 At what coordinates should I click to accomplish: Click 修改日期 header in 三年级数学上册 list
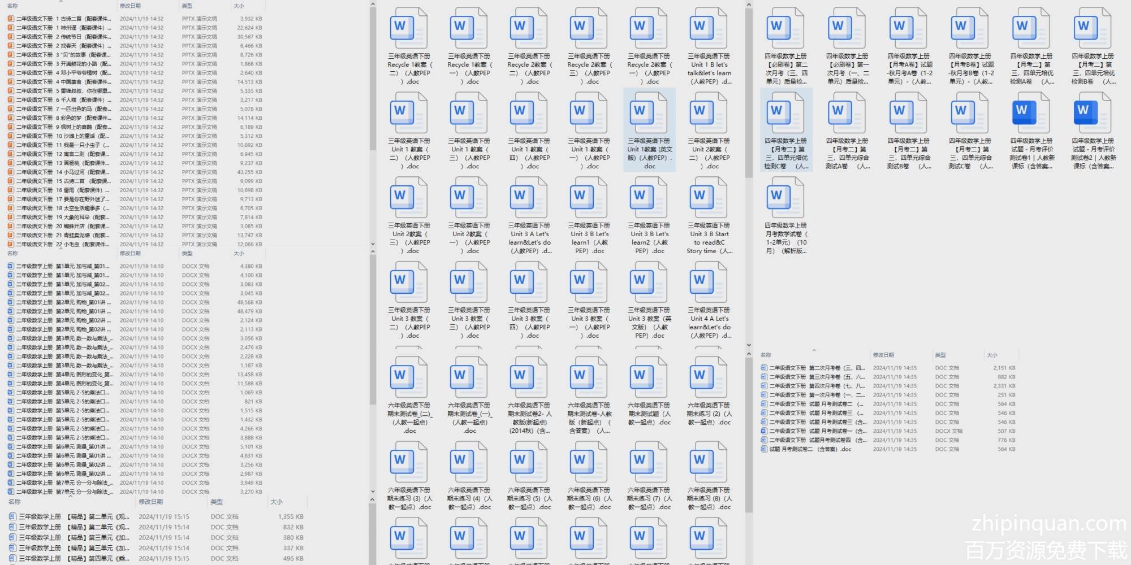[x=151, y=502]
